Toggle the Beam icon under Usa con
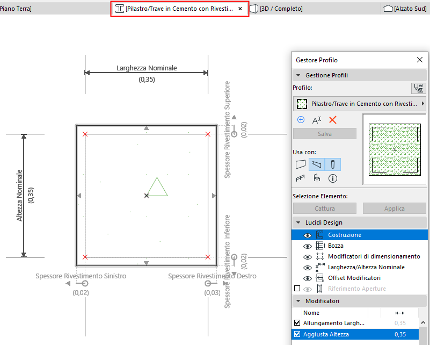Screen dimensions: 430x345 [317, 164]
